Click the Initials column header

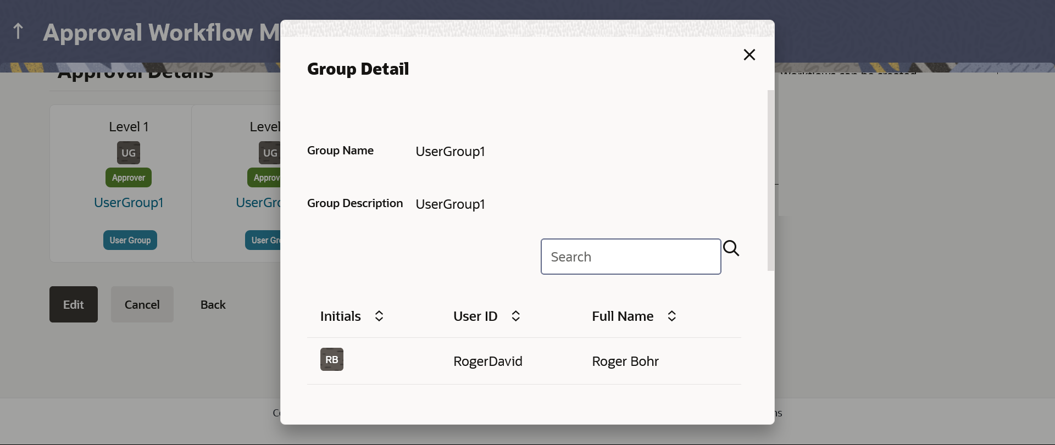tap(341, 316)
